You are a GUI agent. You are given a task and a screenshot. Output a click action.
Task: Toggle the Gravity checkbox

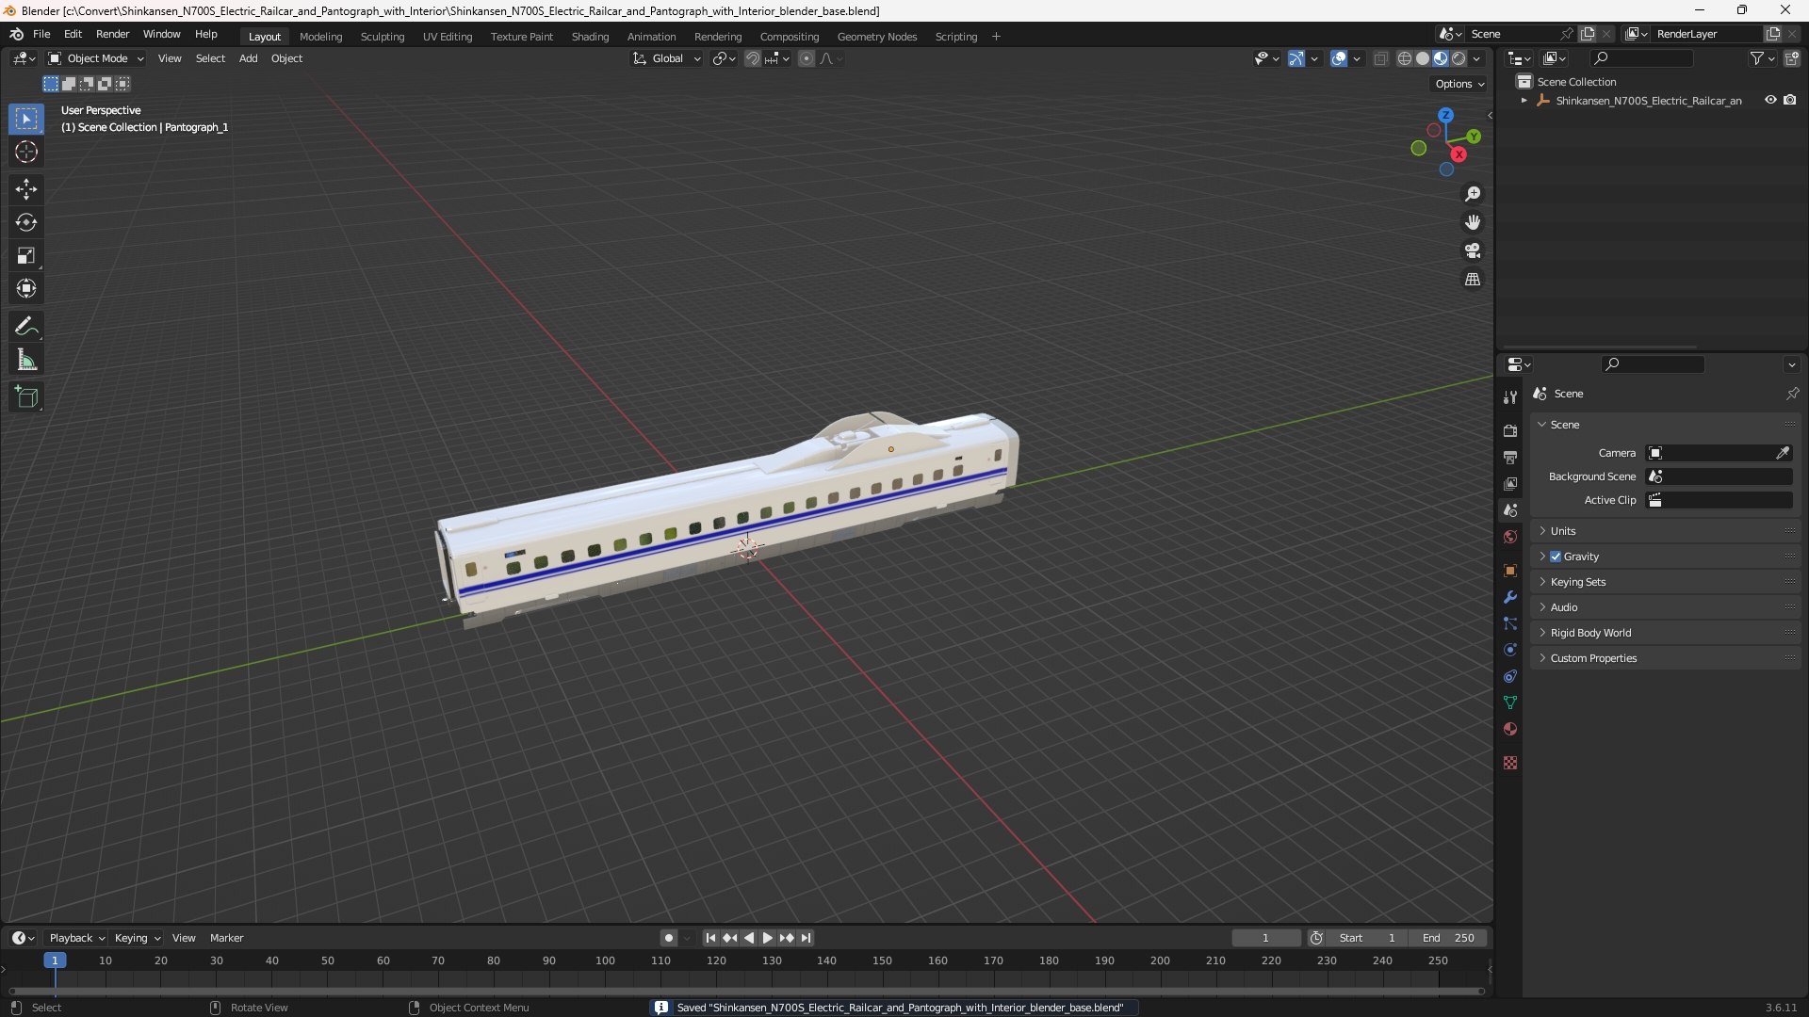pyautogui.click(x=1556, y=557)
